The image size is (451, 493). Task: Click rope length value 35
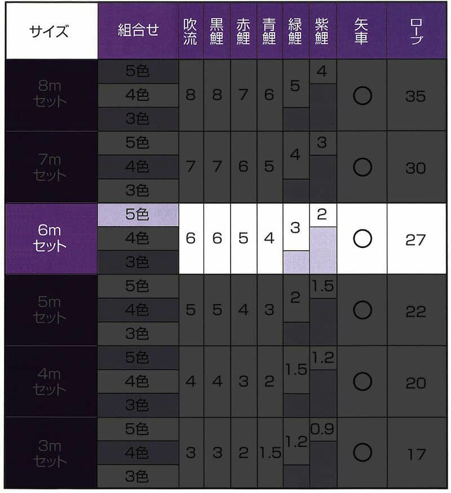click(416, 96)
